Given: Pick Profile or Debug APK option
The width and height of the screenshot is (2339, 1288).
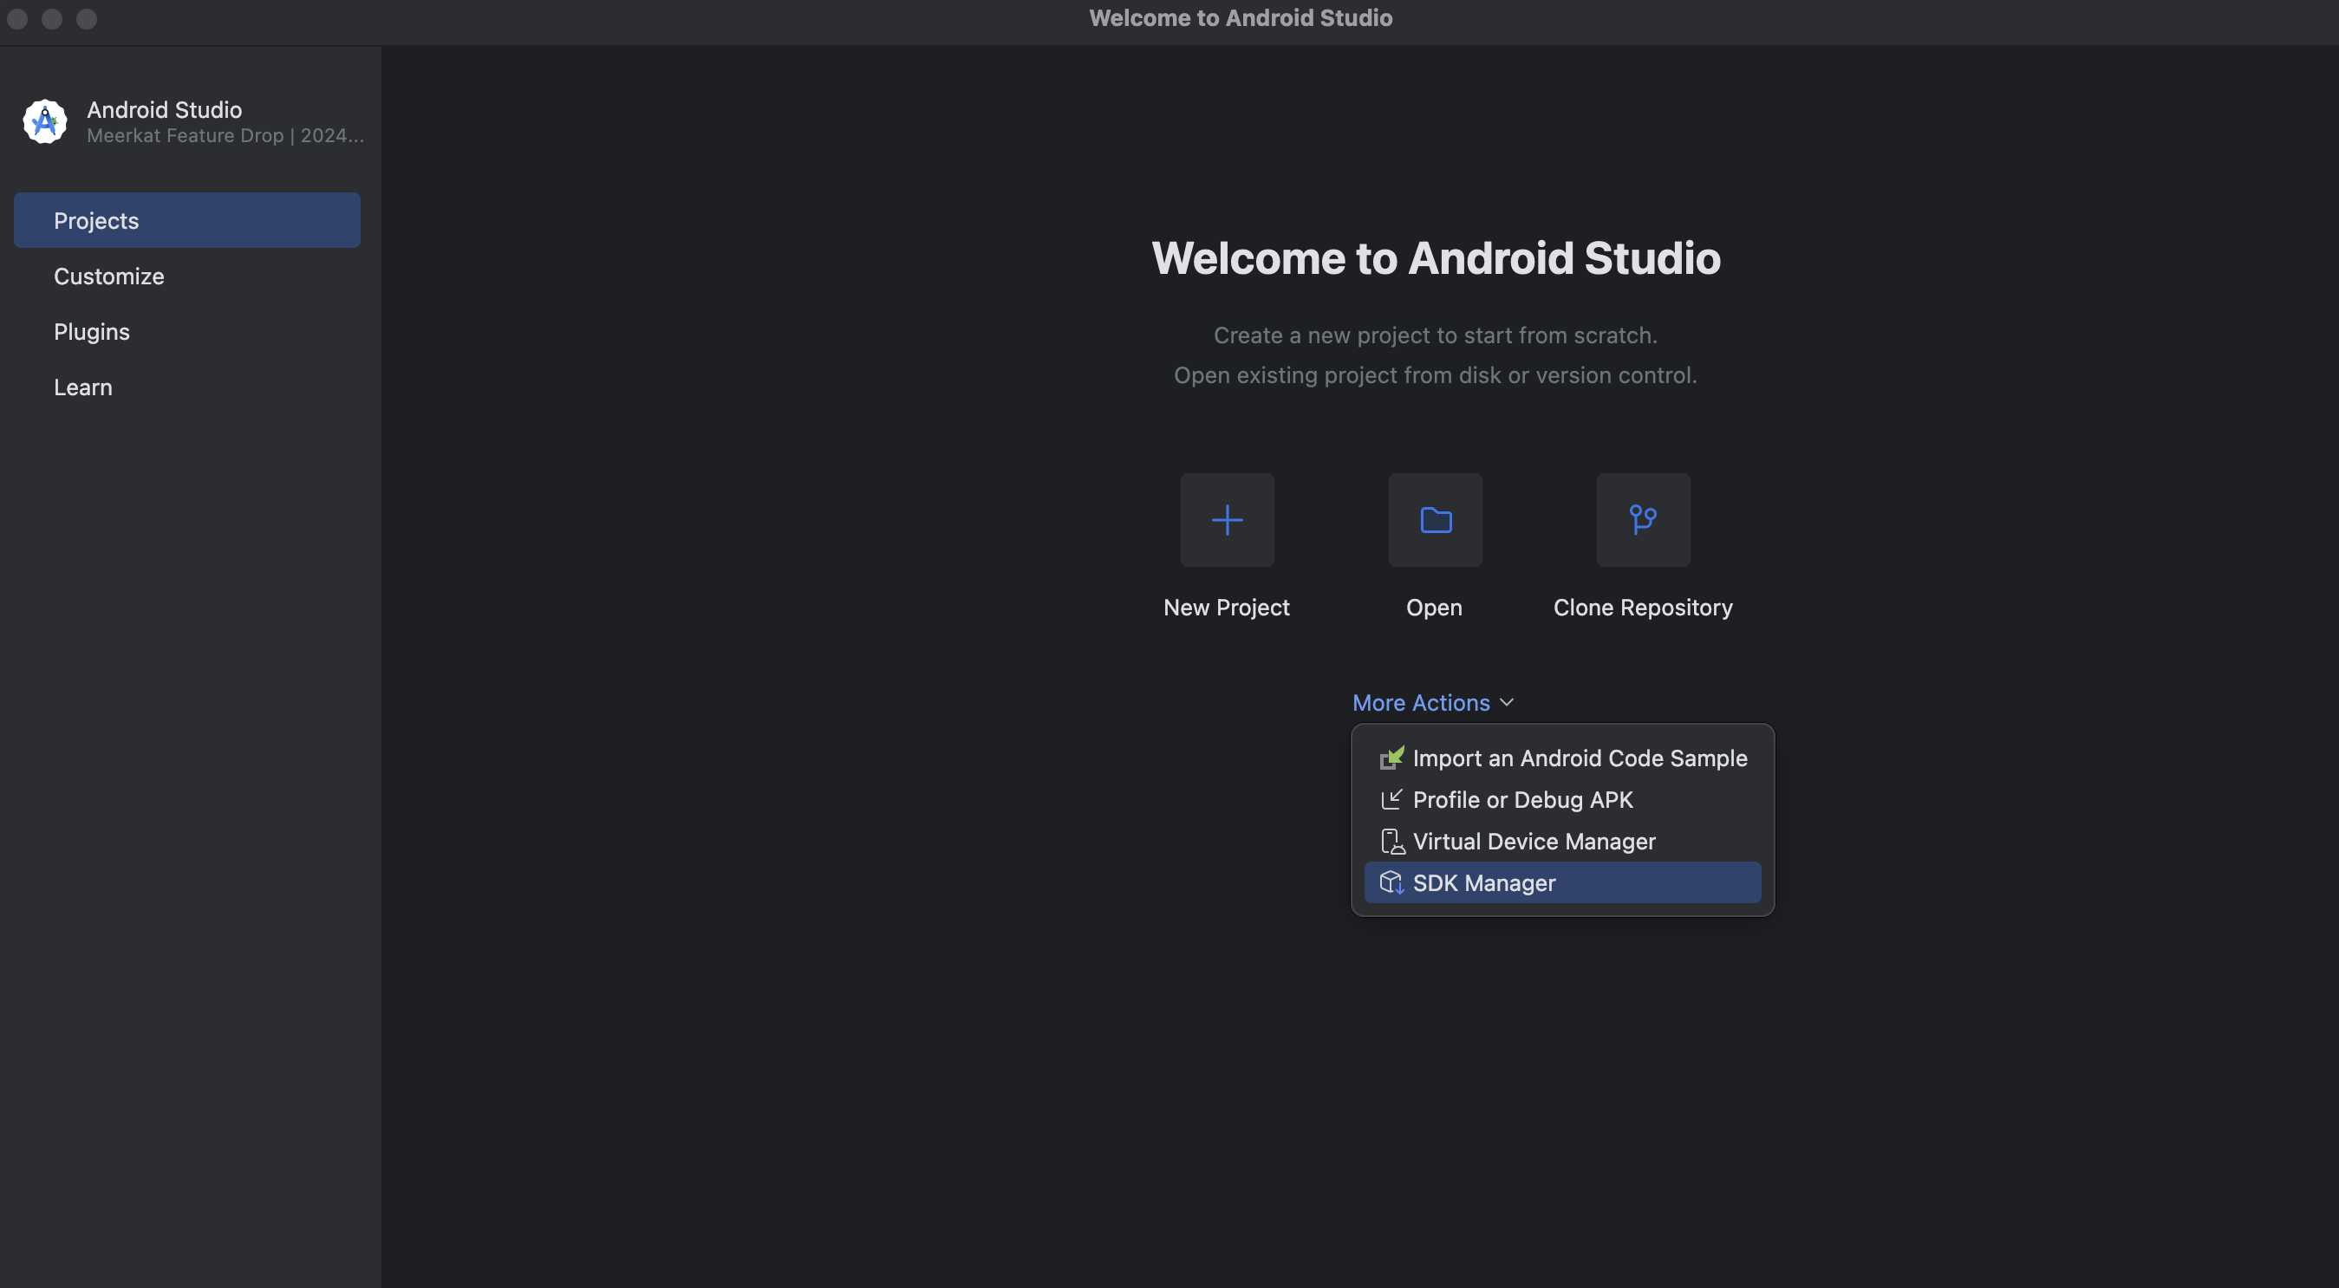Looking at the screenshot, I should 1522,800.
